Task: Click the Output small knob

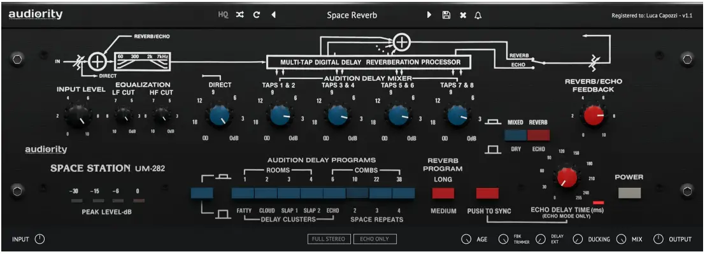Action: pyautogui.click(x=659, y=239)
